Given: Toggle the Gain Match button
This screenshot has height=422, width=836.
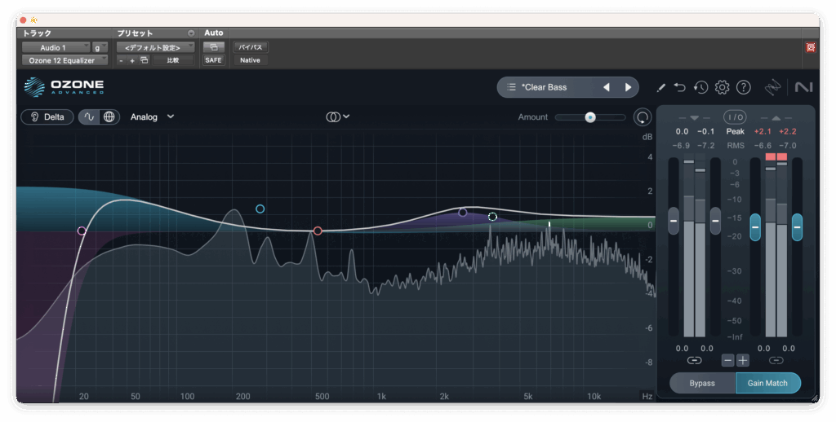Looking at the screenshot, I should [767, 383].
